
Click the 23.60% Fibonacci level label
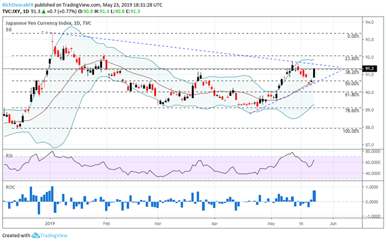point(352,59)
